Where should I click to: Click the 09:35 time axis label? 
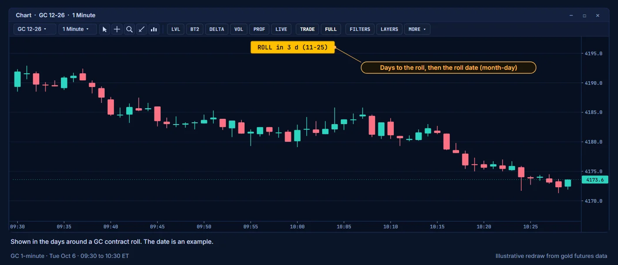tap(64, 227)
